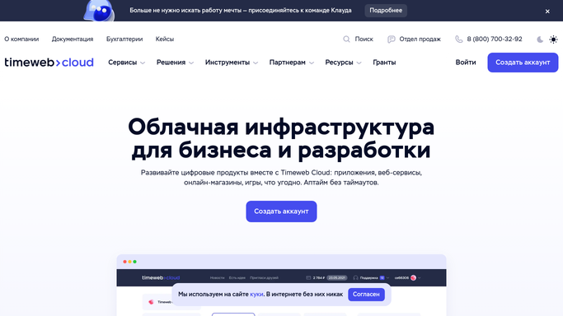Click the search magnifier icon
563x316 pixels.
click(346, 39)
